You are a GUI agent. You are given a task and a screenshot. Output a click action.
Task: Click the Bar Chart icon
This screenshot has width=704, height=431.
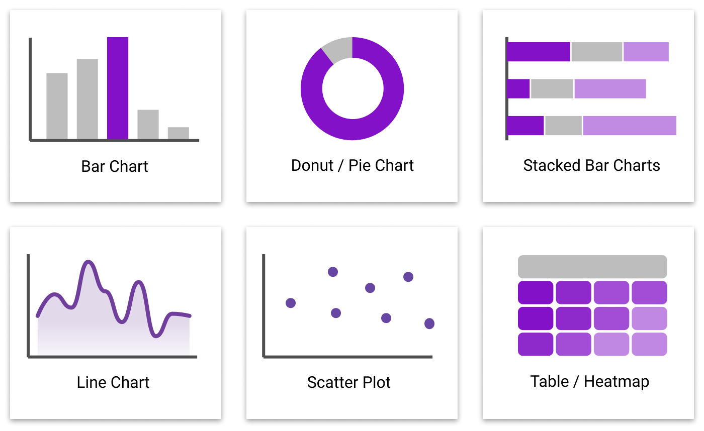(x=115, y=89)
